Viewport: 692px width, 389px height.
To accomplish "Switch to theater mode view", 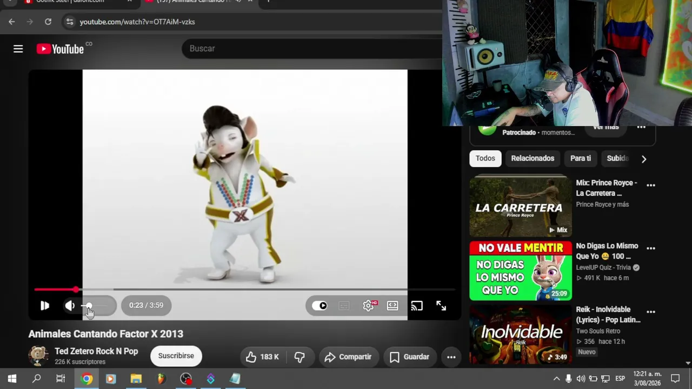I will [392, 306].
